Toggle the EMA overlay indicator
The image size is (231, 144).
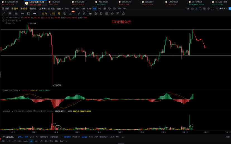(x=32, y=137)
